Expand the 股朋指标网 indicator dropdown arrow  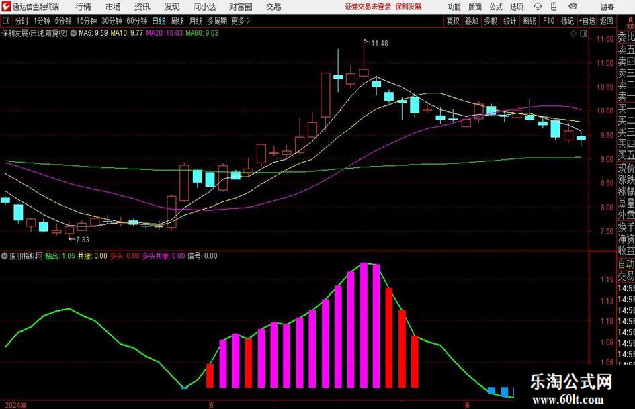point(5,256)
